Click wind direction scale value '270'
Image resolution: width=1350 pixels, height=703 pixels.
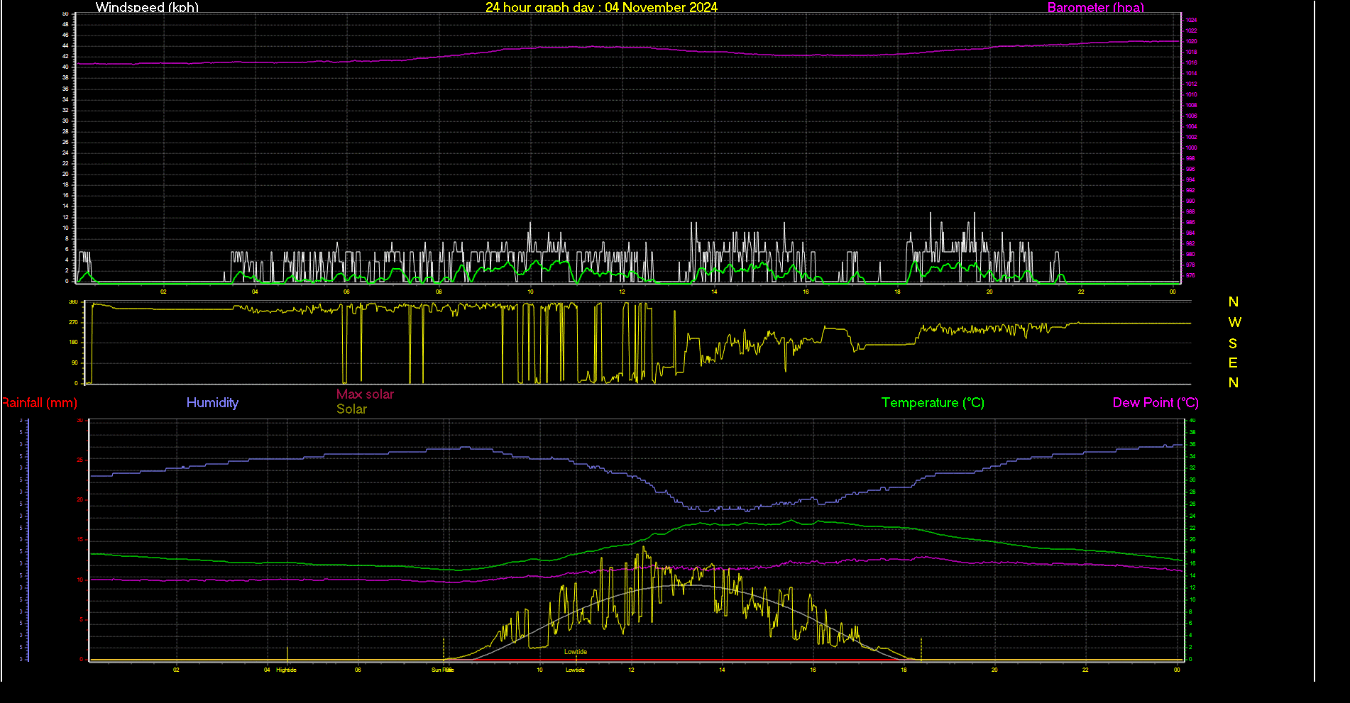click(73, 322)
